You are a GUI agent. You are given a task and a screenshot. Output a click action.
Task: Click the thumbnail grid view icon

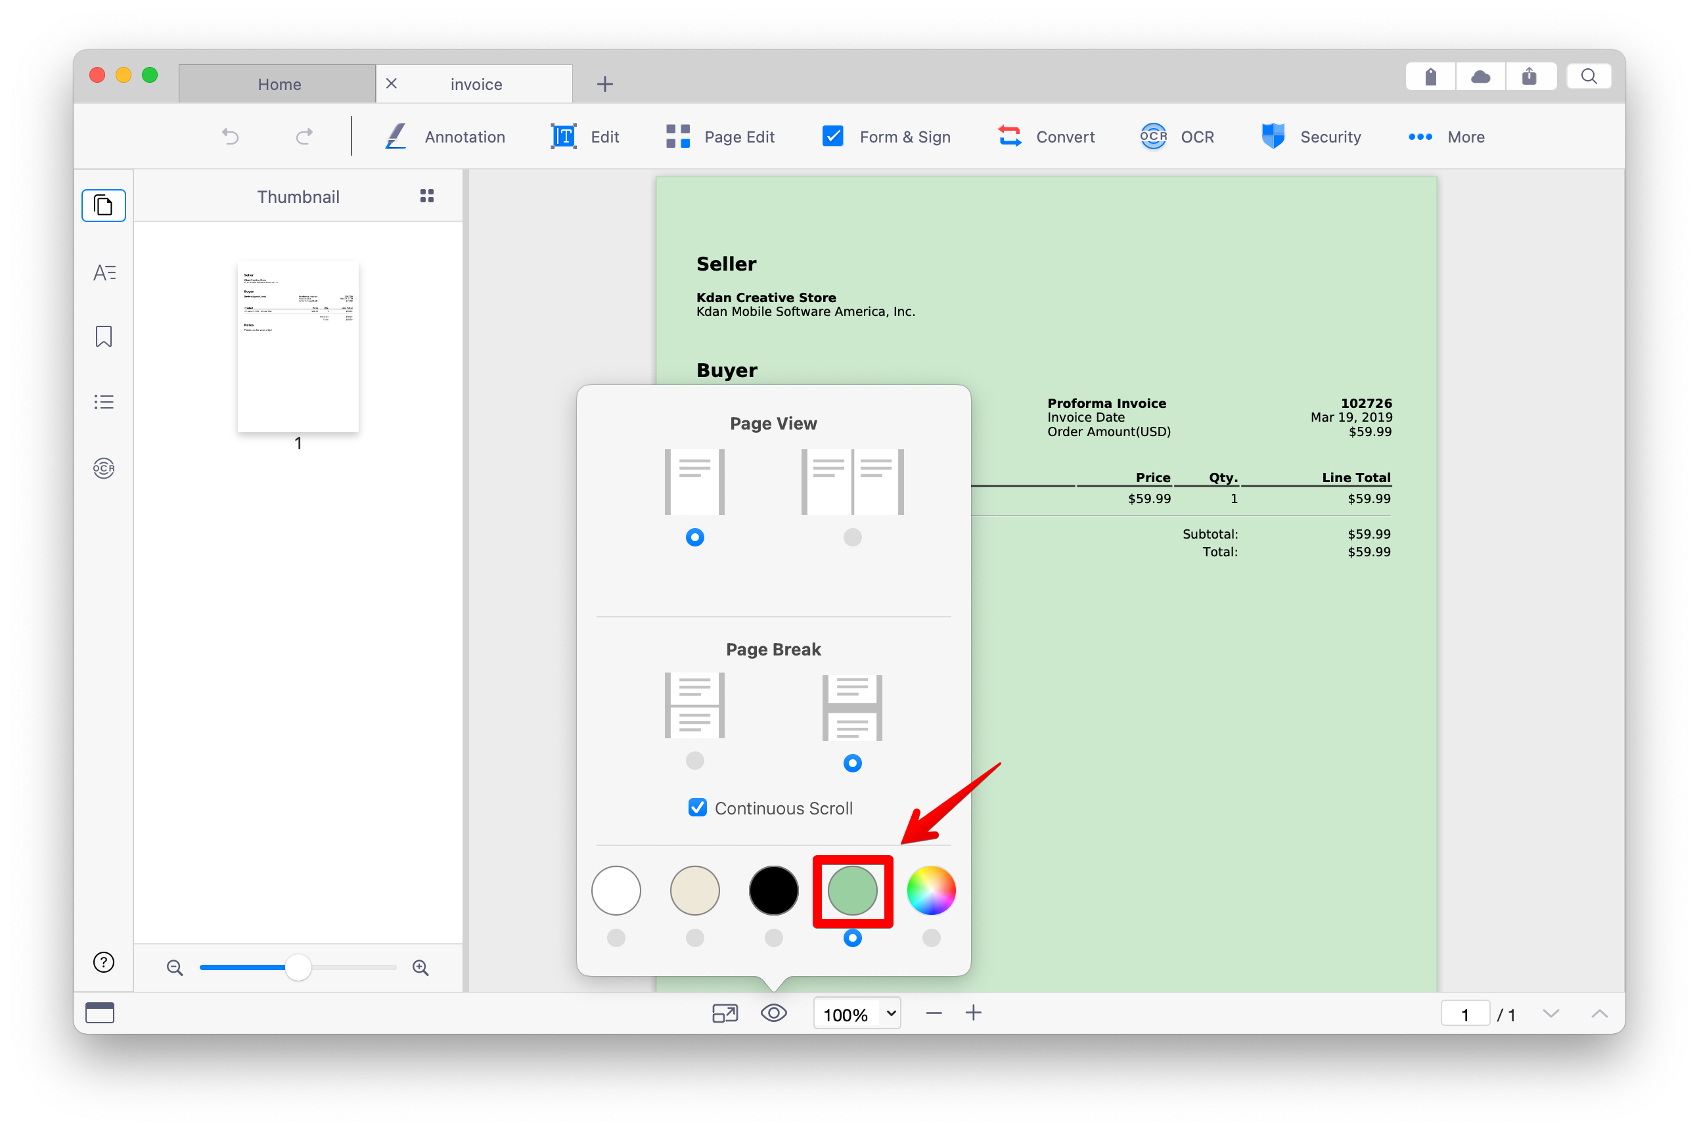427,196
